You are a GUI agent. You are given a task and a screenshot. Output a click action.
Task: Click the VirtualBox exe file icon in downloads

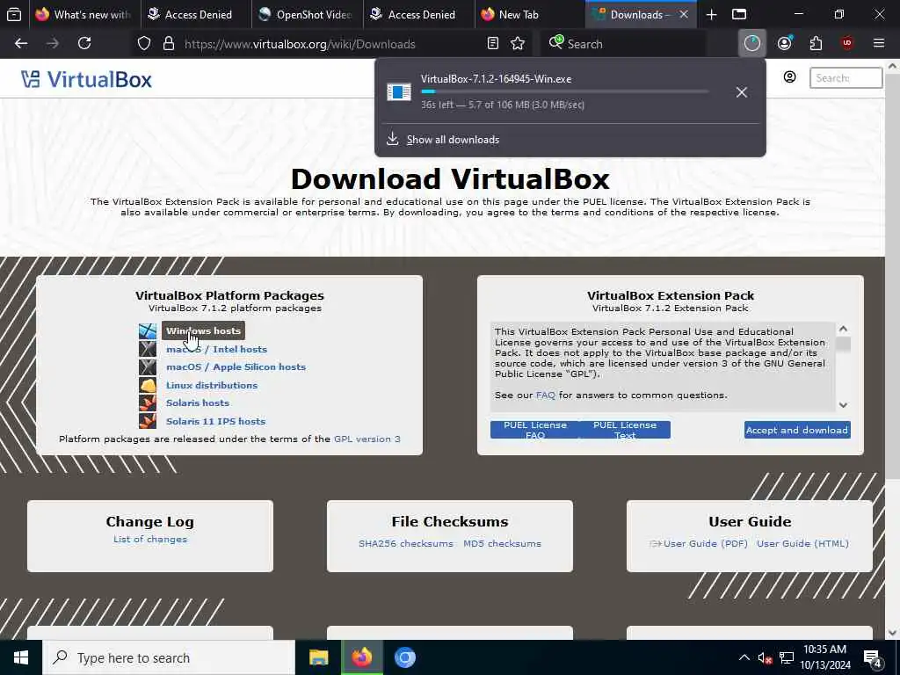tap(399, 91)
